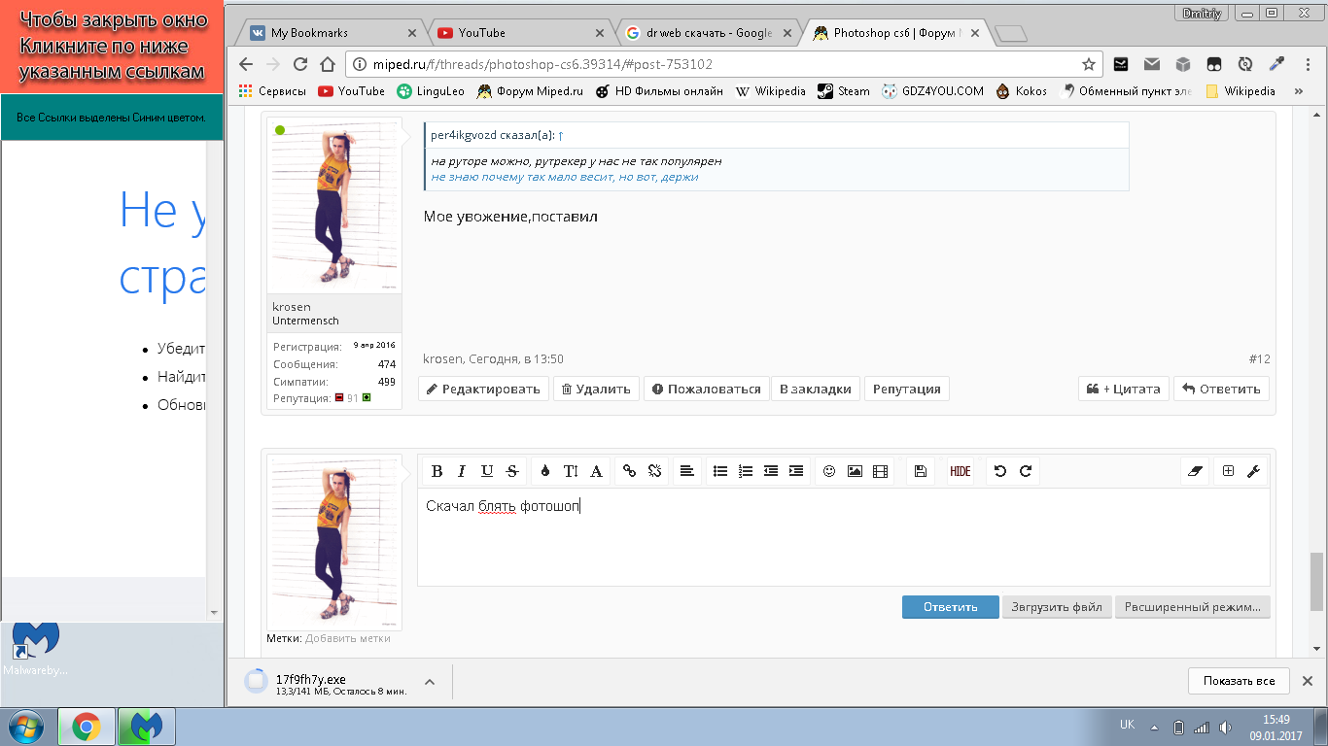Remove link with broken-chain icon
The image size is (1328, 746).
pyautogui.click(x=654, y=471)
